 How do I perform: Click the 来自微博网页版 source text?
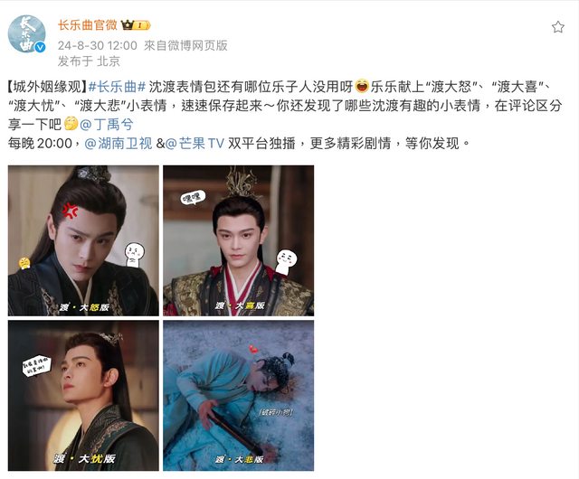(x=185, y=45)
